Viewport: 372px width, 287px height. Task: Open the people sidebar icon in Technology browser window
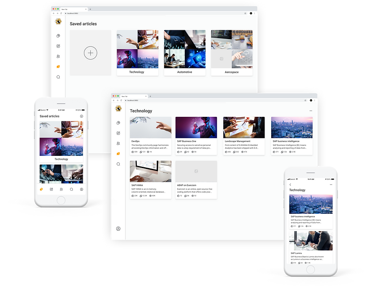pyautogui.click(x=118, y=143)
